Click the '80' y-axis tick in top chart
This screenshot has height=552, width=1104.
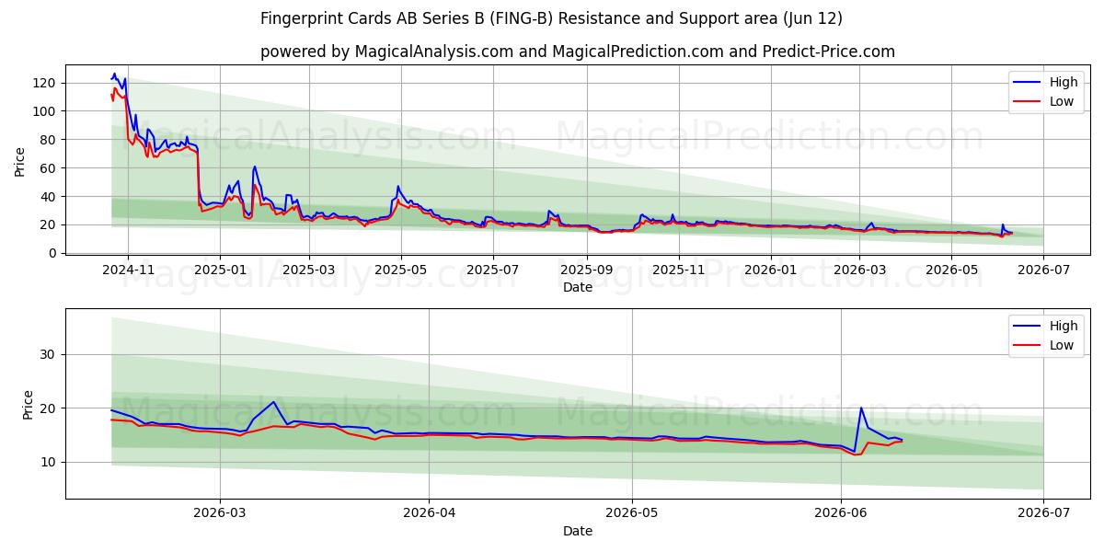click(x=50, y=140)
